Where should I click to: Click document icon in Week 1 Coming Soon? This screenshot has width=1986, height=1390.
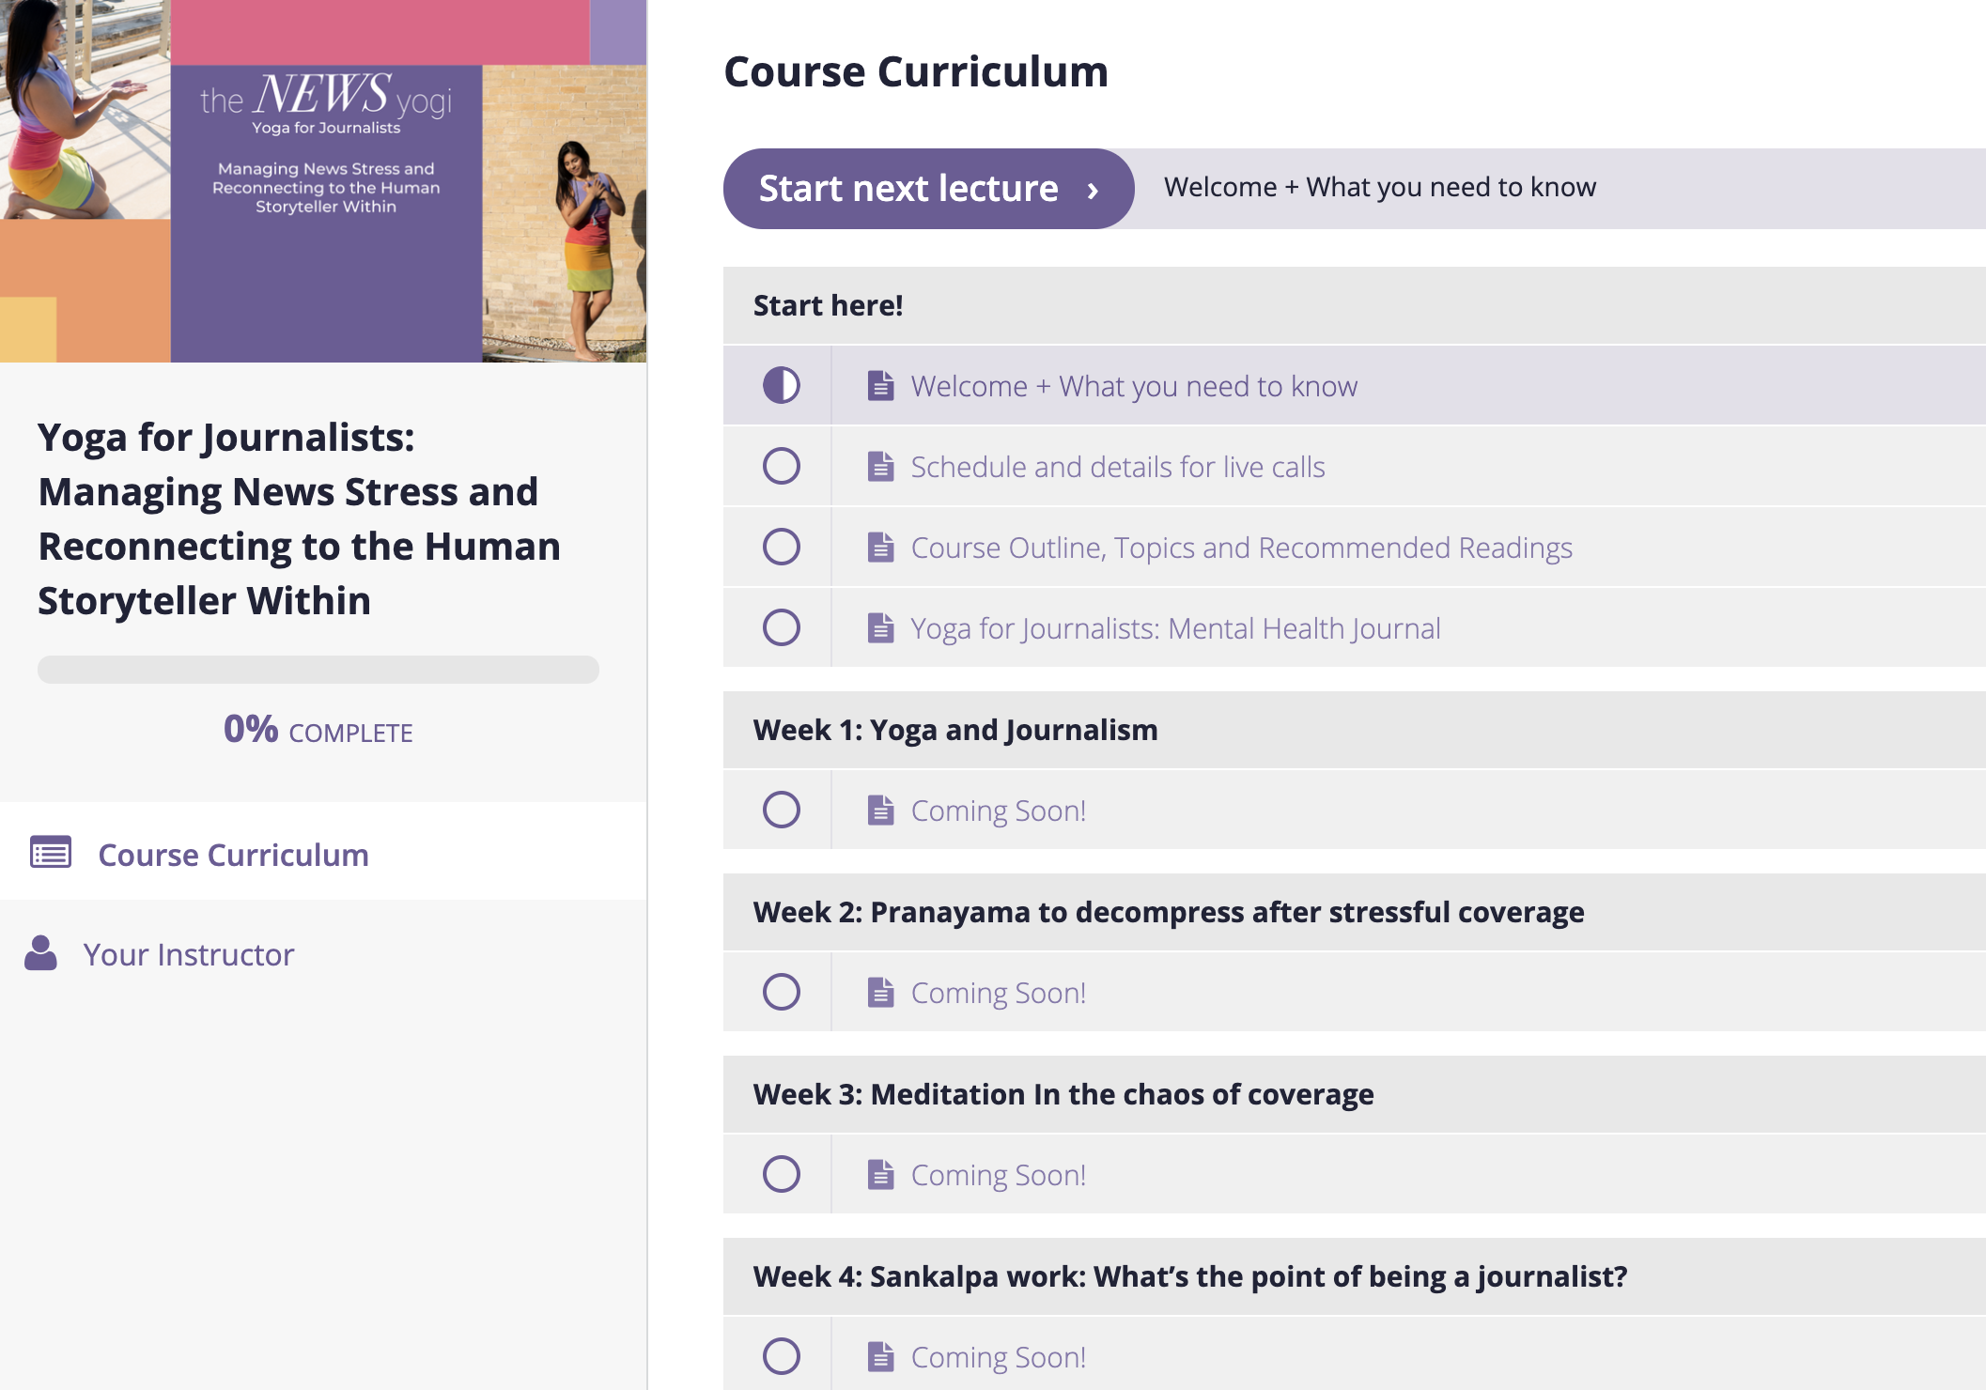[x=880, y=810]
